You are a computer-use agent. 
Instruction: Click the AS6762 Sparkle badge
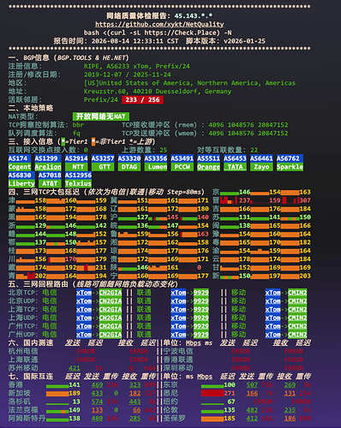(290, 163)
